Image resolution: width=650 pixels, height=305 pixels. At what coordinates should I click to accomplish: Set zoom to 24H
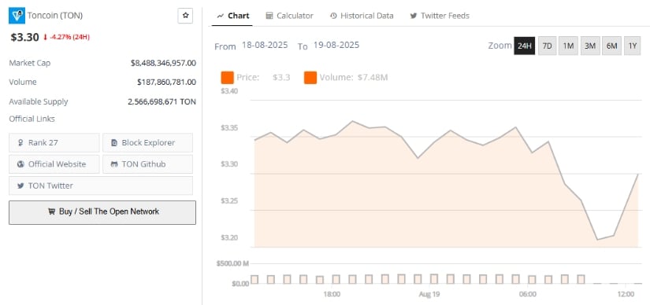[525, 46]
